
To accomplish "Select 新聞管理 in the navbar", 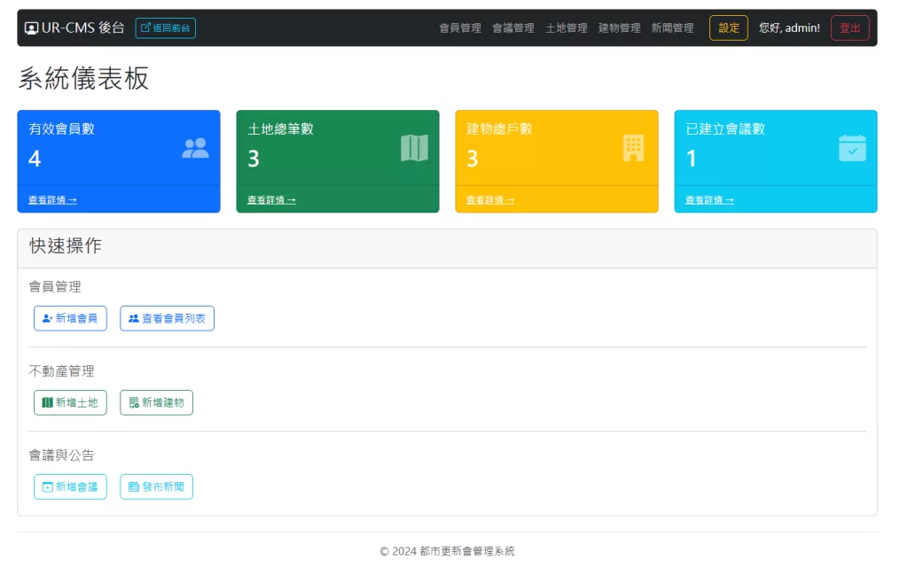I will coord(673,28).
